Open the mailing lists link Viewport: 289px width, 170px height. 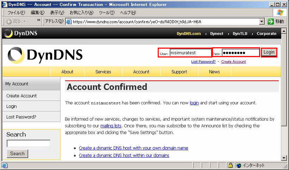point(111,126)
